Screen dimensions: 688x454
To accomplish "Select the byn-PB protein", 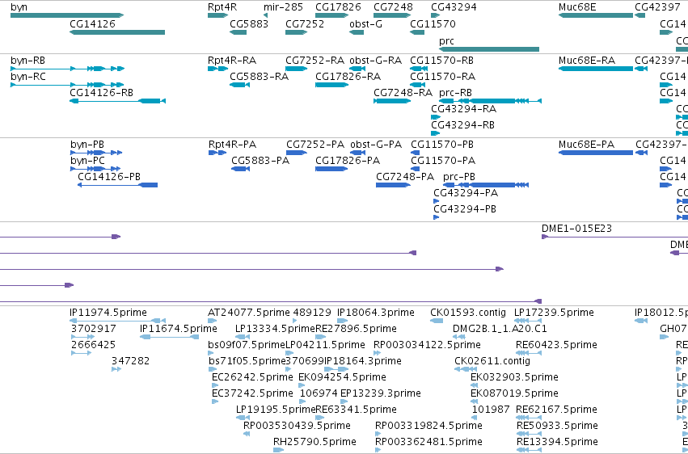I will click(96, 153).
